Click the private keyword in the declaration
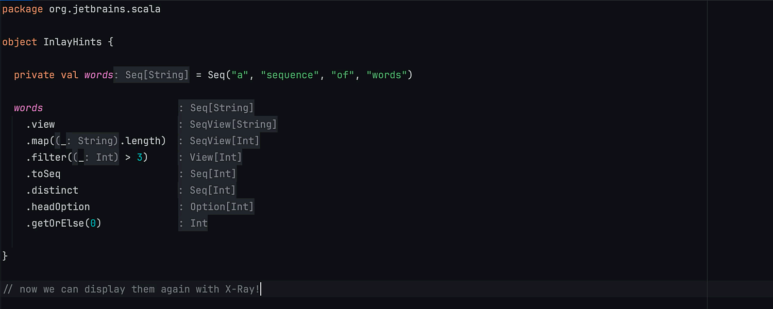 (x=34, y=75)
